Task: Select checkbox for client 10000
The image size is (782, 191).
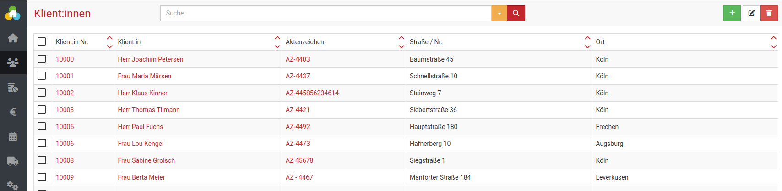Action: (42, 59)
